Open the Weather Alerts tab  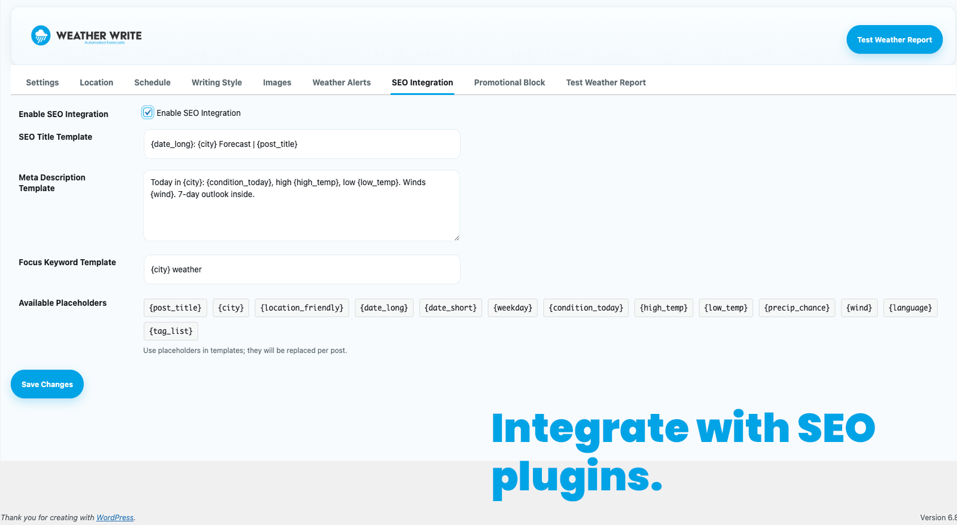coord(342,82)
